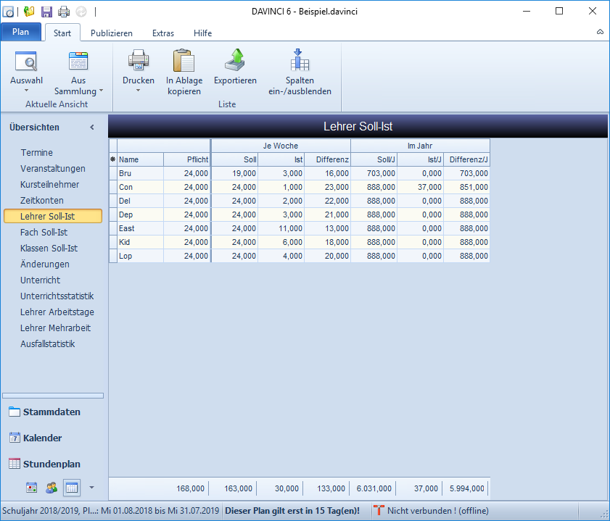The height and width of the screenshot is (521, 610).
Task: Show the Änderungen overview
Action: (45, 264)
